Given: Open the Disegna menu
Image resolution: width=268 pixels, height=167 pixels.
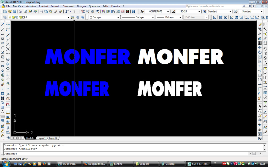Looking at the screenshot, I should tap(81, 6).
